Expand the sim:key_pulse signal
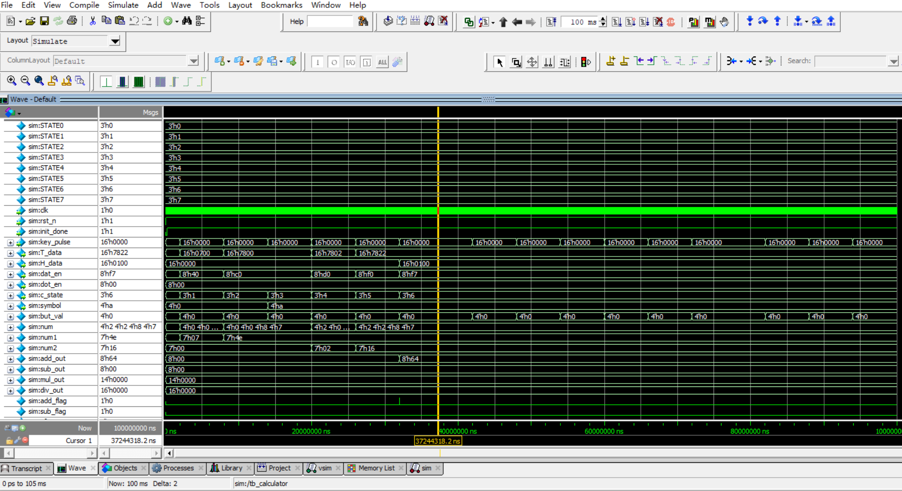The height and width of the screenshot is (491, 902). pos(10,243)
